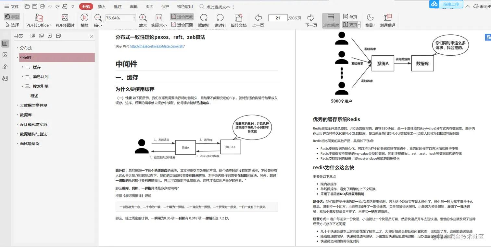Open the 插入 ribbon tab

pyautogui.click(x=102, y=6)
